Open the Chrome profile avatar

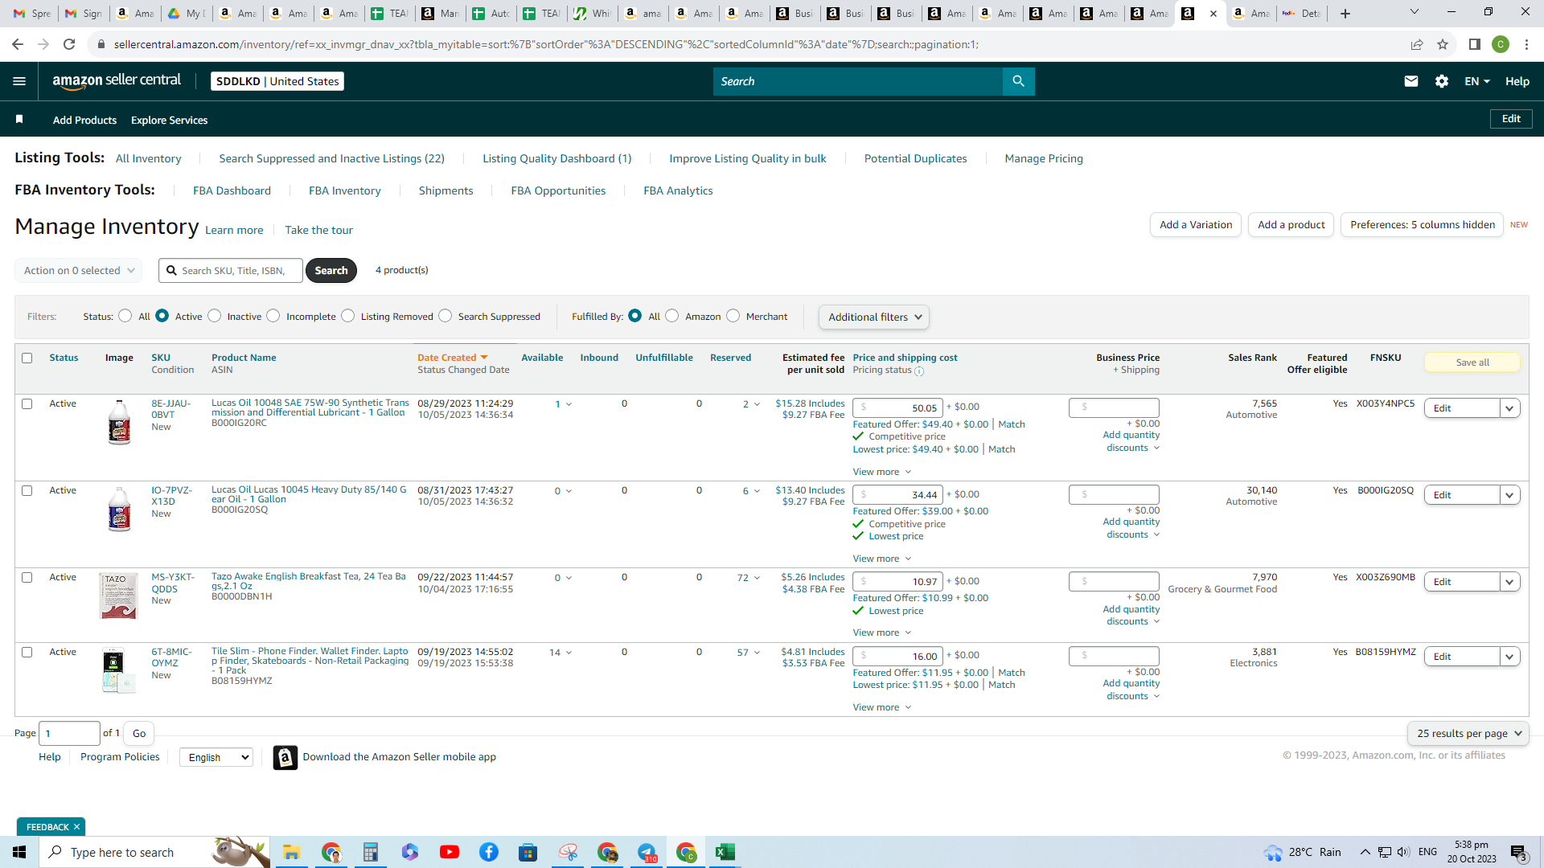click(1501, 44)
